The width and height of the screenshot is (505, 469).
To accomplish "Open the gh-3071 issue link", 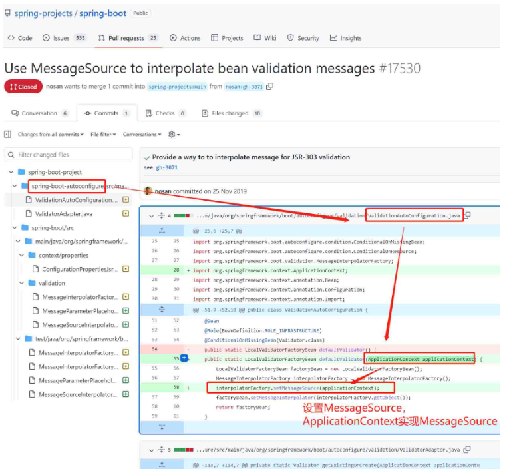I will pos(167,167).
